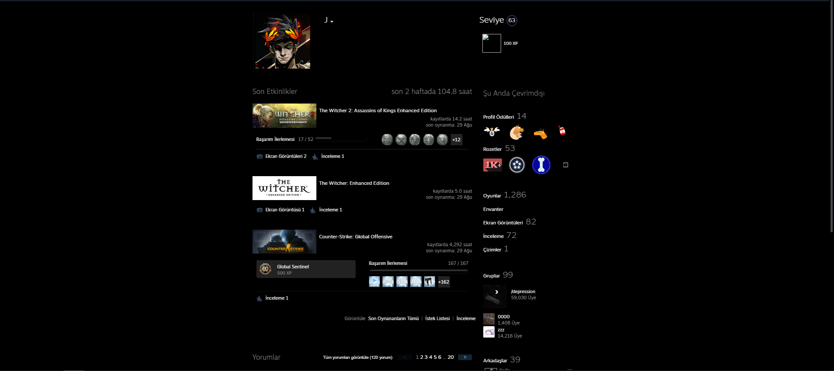Open the 0000 group link

click(504, 317)
